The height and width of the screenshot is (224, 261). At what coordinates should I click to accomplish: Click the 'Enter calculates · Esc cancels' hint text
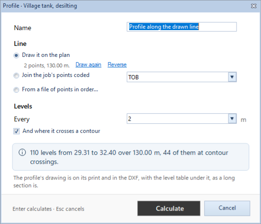48,209
